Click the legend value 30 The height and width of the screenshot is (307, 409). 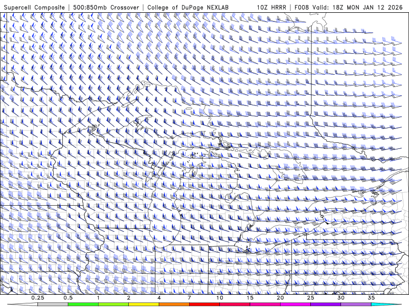341,298
